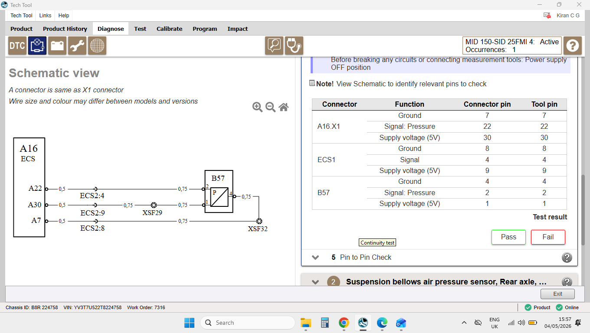Screen dimensions: 590x333
Task: Zoom out of the schematic
Action: click(x=270, y=107)
